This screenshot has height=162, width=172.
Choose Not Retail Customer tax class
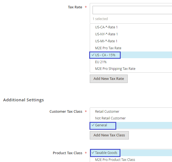point(110,118)
